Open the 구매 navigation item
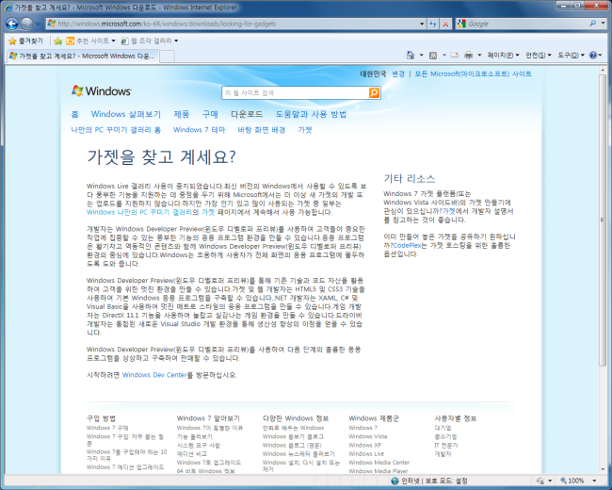The image size is (612, 490). (x=210, y=114)
